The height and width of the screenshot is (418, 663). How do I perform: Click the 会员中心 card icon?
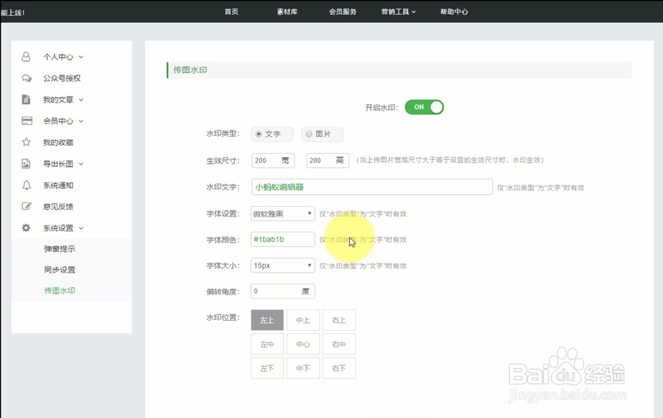click(x=26, y=121)
